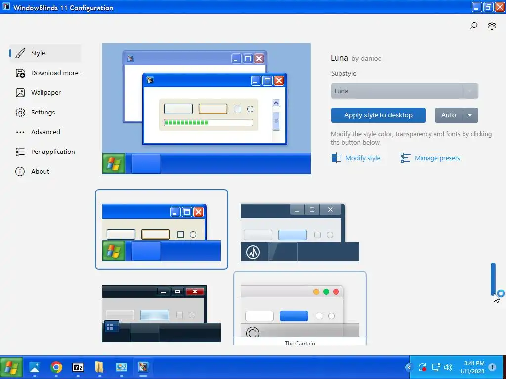The width and height of the screenshot is (506, 379).
Task: Open the Control Panel taskbar icon
Action: (122, 367)
